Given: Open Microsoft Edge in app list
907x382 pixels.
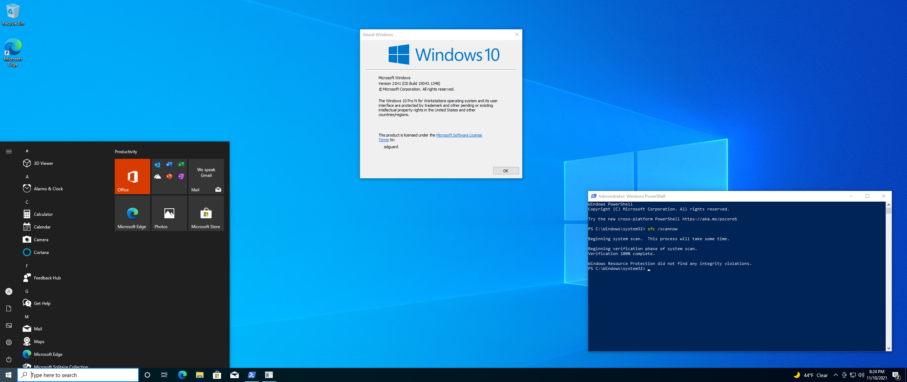Looking at the screenshot, I should (x=64, y=354).
